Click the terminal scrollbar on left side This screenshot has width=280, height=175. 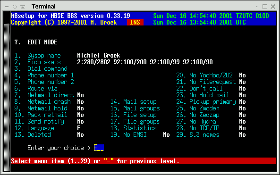point(7,92)
